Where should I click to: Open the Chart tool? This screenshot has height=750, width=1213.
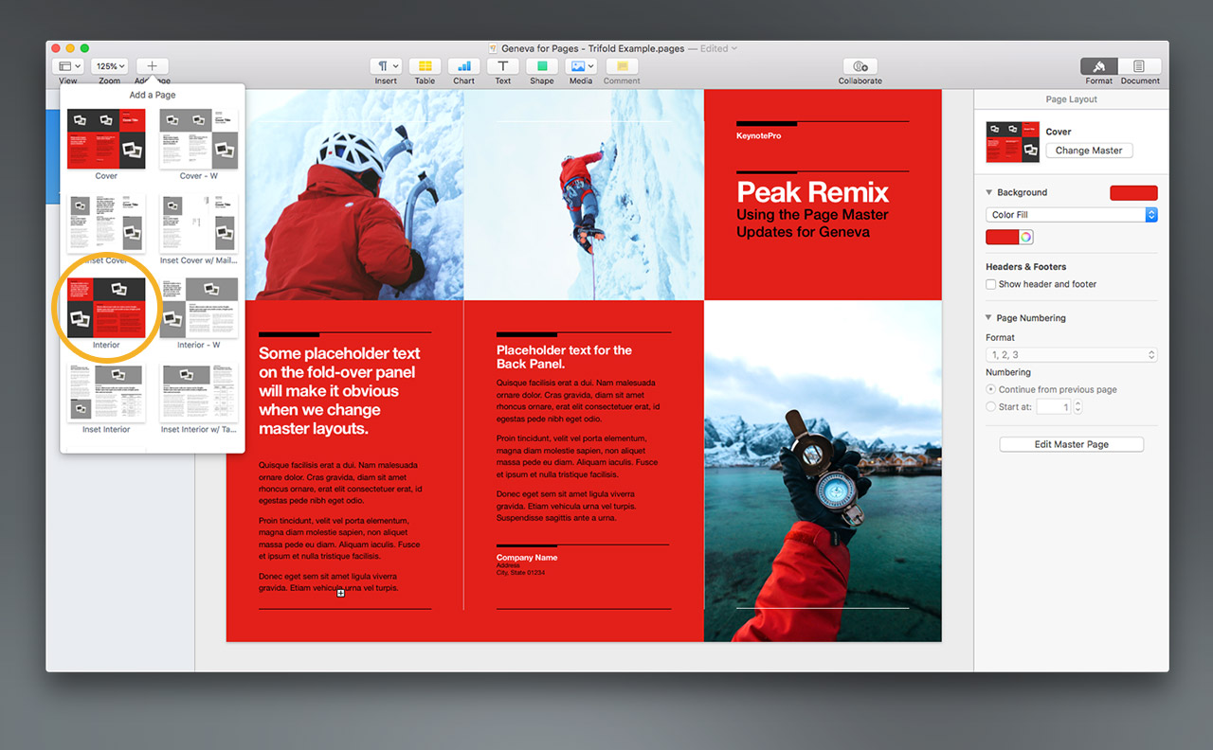[x=463, y=66]
